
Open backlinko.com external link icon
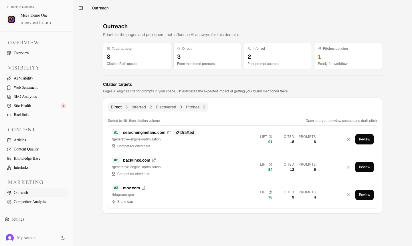pos(154,160)
